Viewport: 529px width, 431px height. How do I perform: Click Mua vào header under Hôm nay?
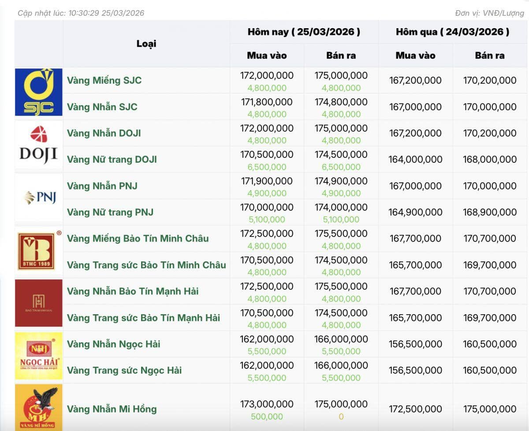267,56
